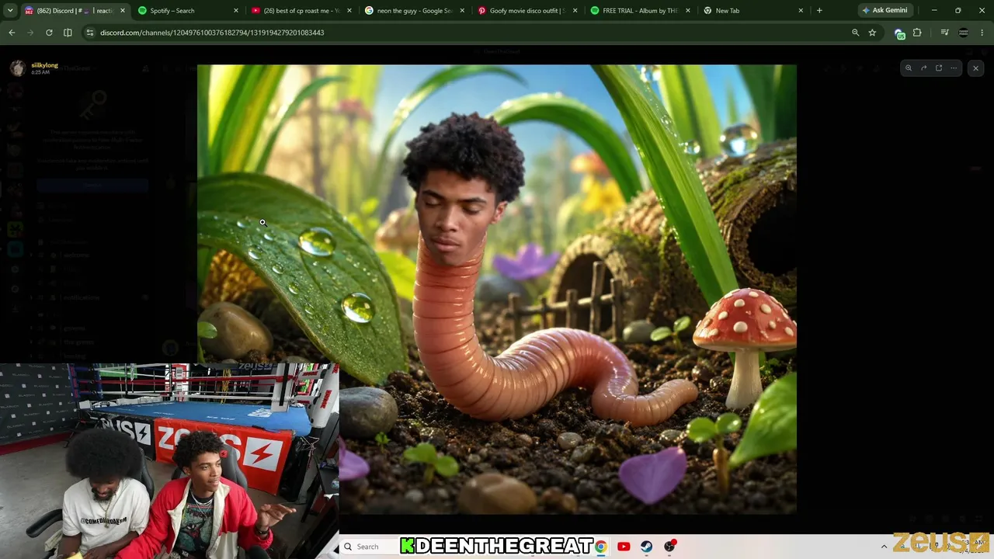Go back in Chrome browser history

tap(12, 33)
